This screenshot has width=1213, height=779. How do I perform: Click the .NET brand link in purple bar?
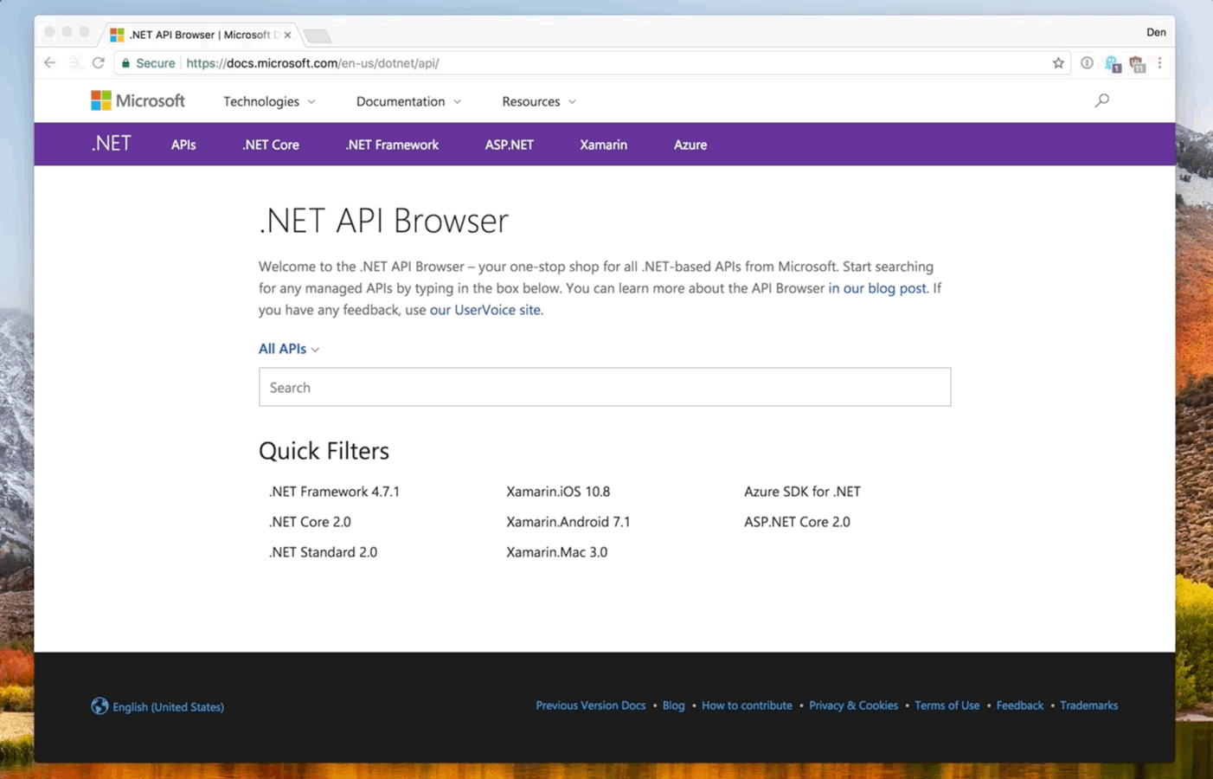click(x=112, y=144)
